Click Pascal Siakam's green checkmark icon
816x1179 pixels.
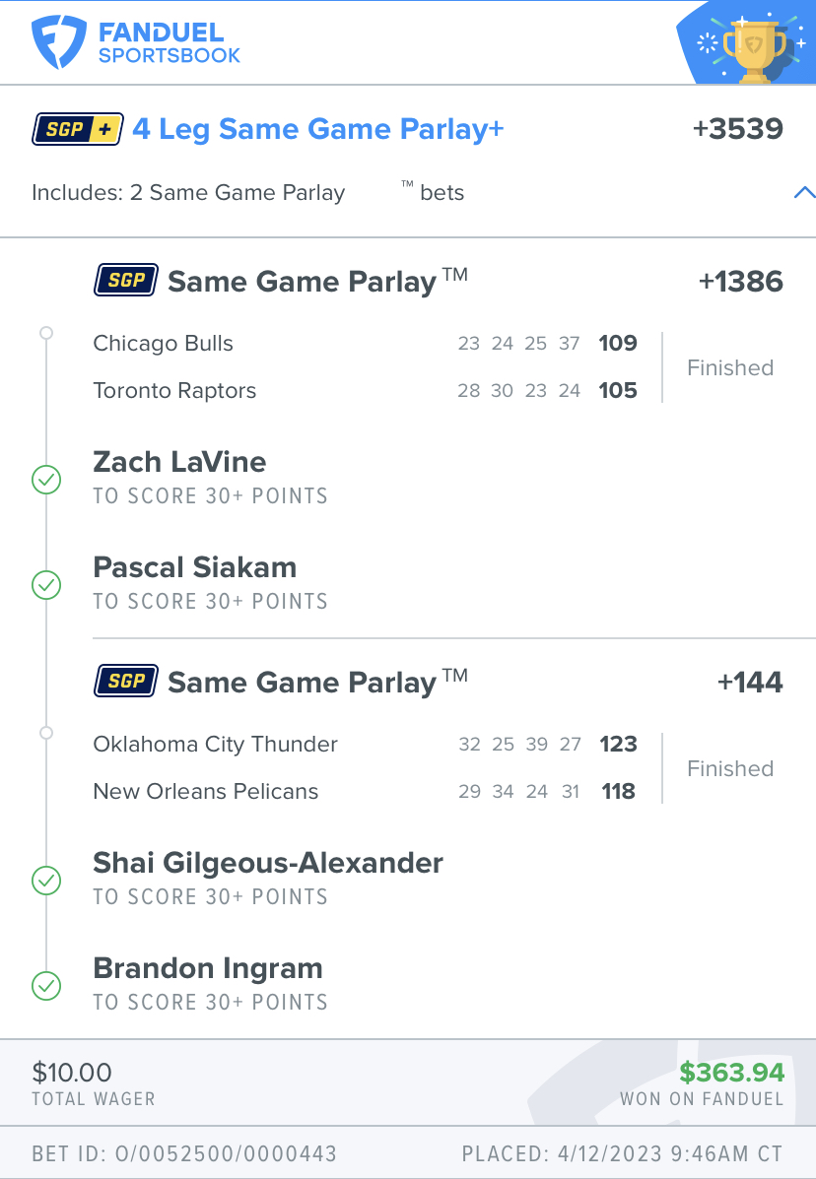pos(46,585)
